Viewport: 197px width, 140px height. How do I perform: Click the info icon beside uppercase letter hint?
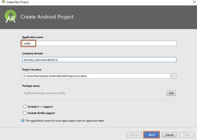point(23,121)
